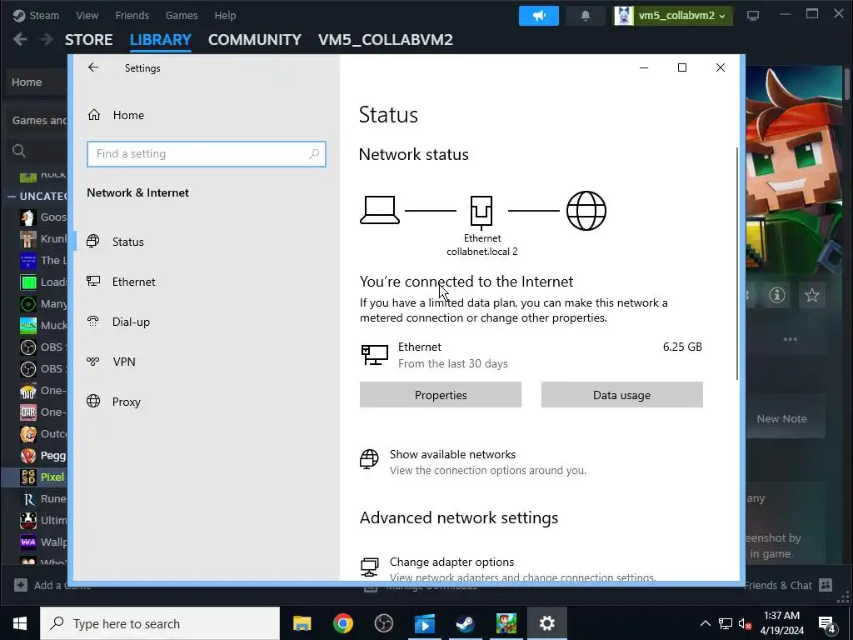Open Steam notifications bell
Viewport: 853px width, 640px height.
click(x=586, y=16)
